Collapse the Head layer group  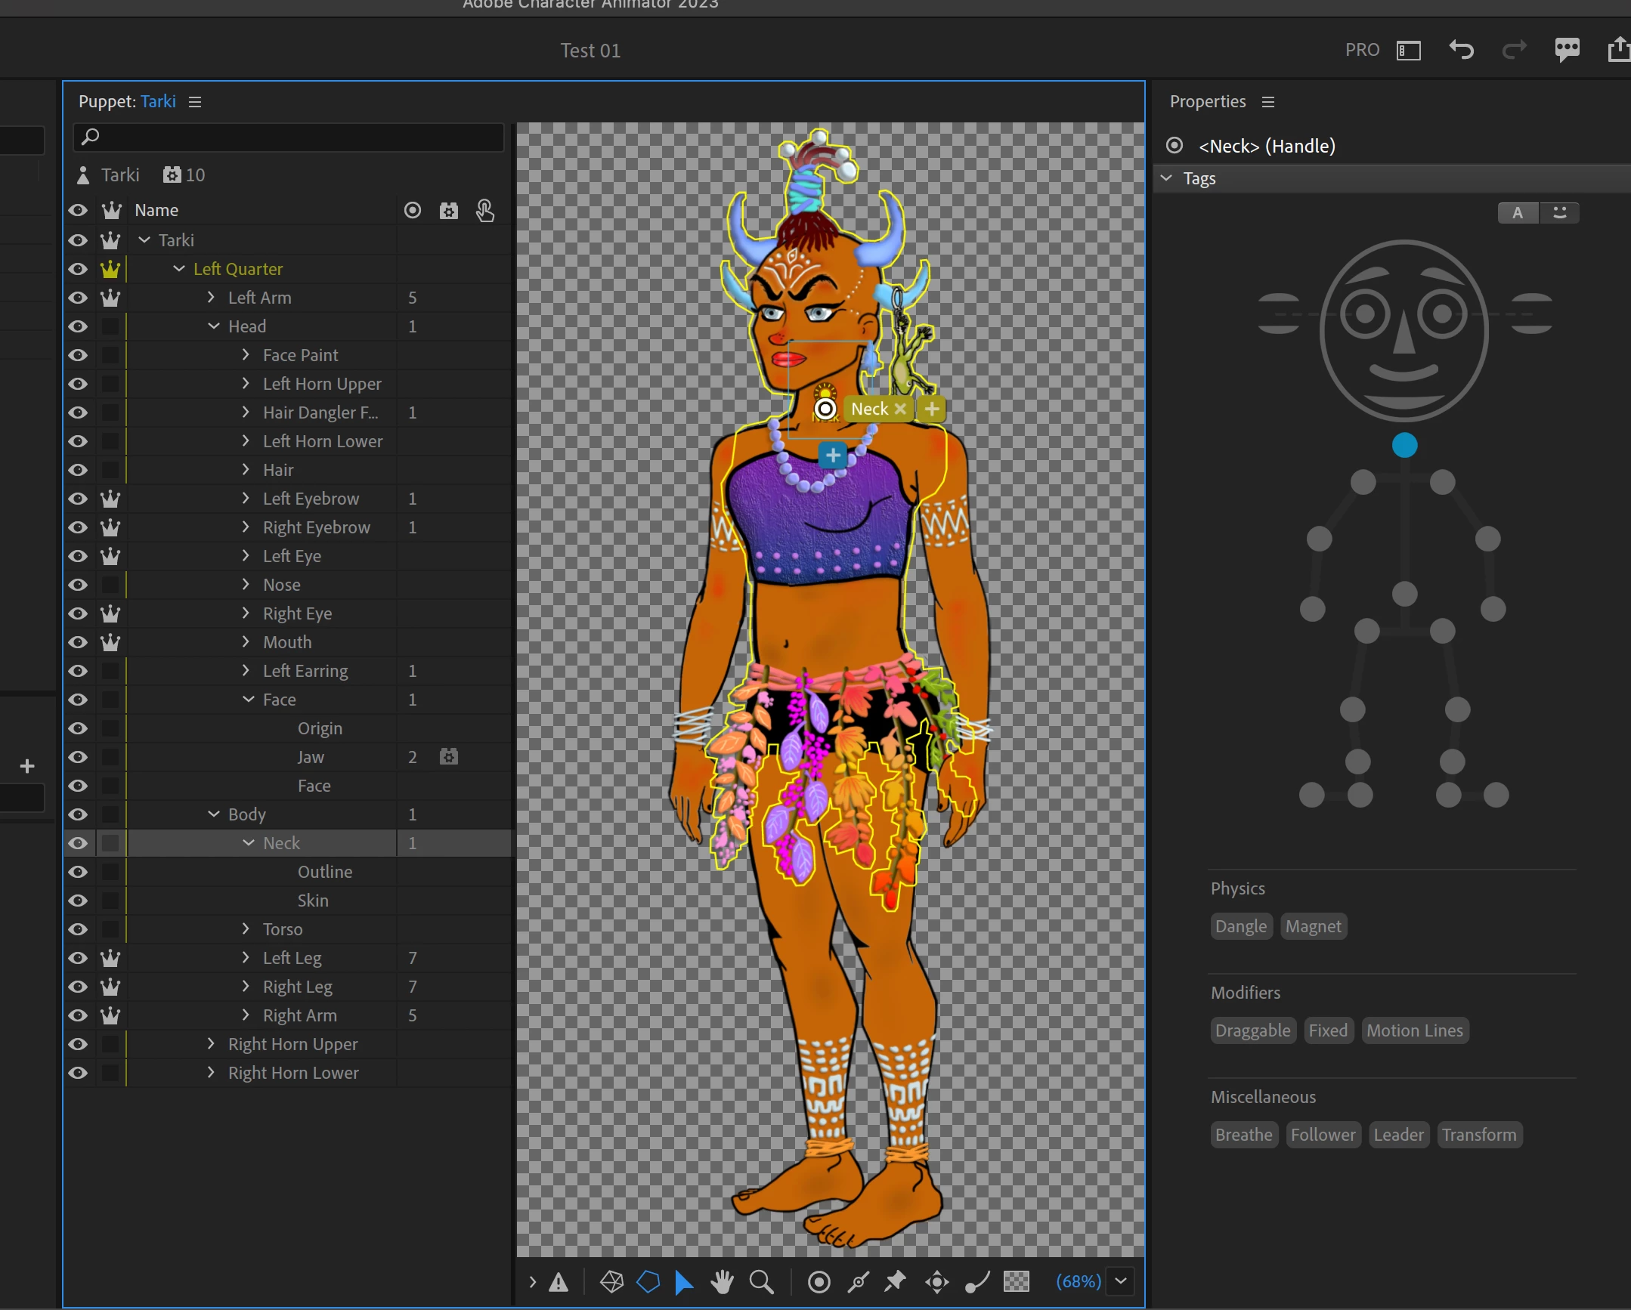214,326
